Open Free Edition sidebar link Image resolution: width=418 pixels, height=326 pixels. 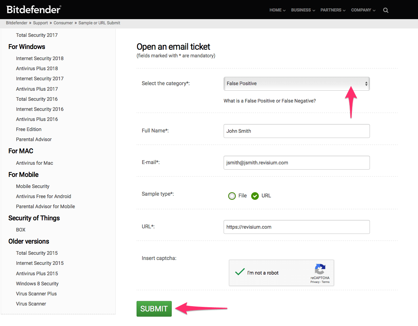(29, 129)
